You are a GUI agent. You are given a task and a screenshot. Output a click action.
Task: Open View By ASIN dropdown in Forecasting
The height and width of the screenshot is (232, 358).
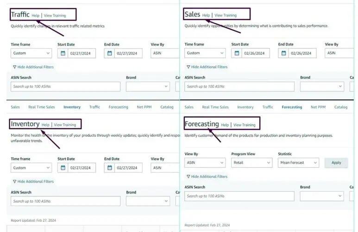(205, 163)
